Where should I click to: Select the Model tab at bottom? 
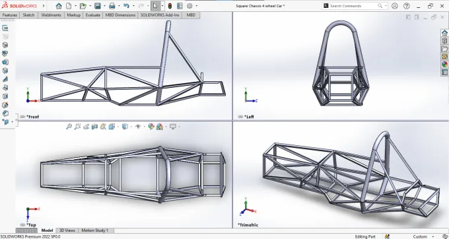[x=48, y=230]
